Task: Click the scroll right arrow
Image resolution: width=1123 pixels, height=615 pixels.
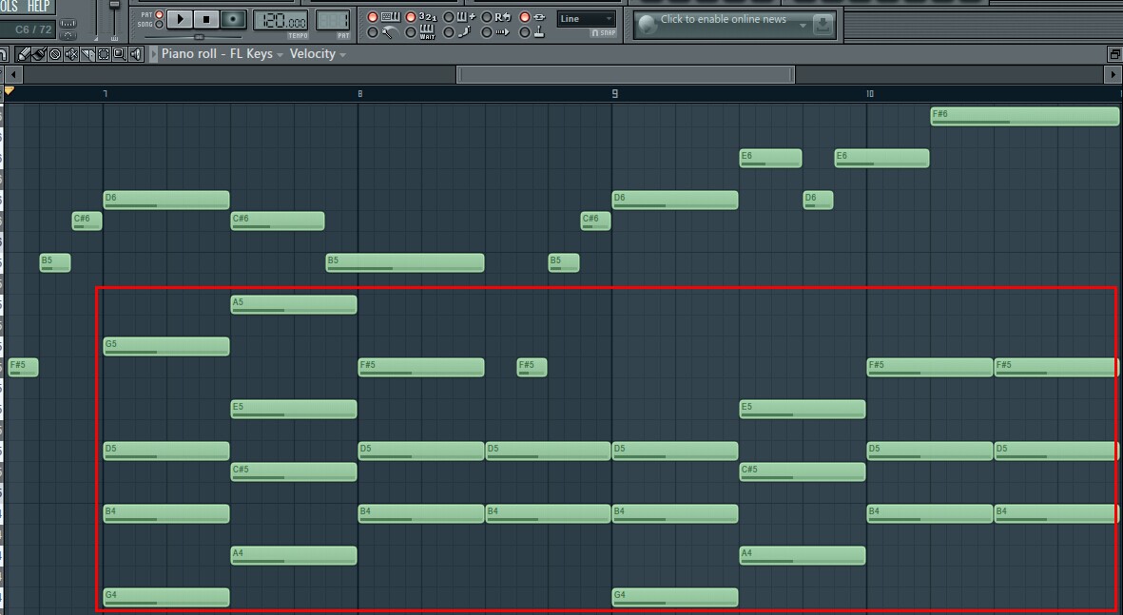Action: click(x=1113, y=74)
